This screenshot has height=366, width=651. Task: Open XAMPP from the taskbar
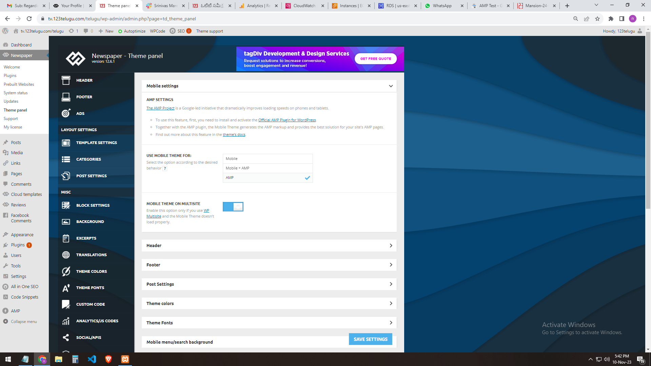[125, 359]
